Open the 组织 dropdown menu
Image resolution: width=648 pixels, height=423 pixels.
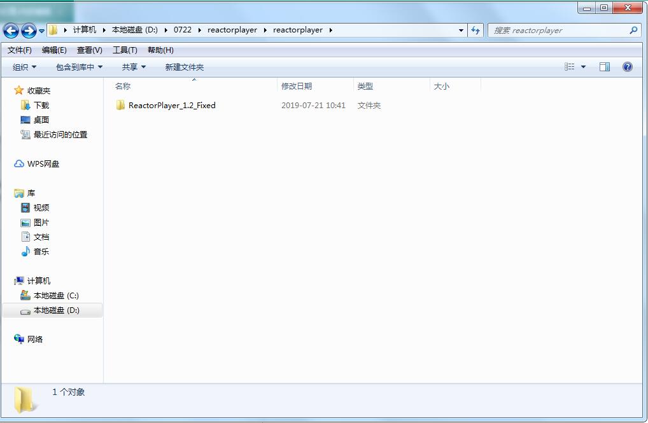24,67
